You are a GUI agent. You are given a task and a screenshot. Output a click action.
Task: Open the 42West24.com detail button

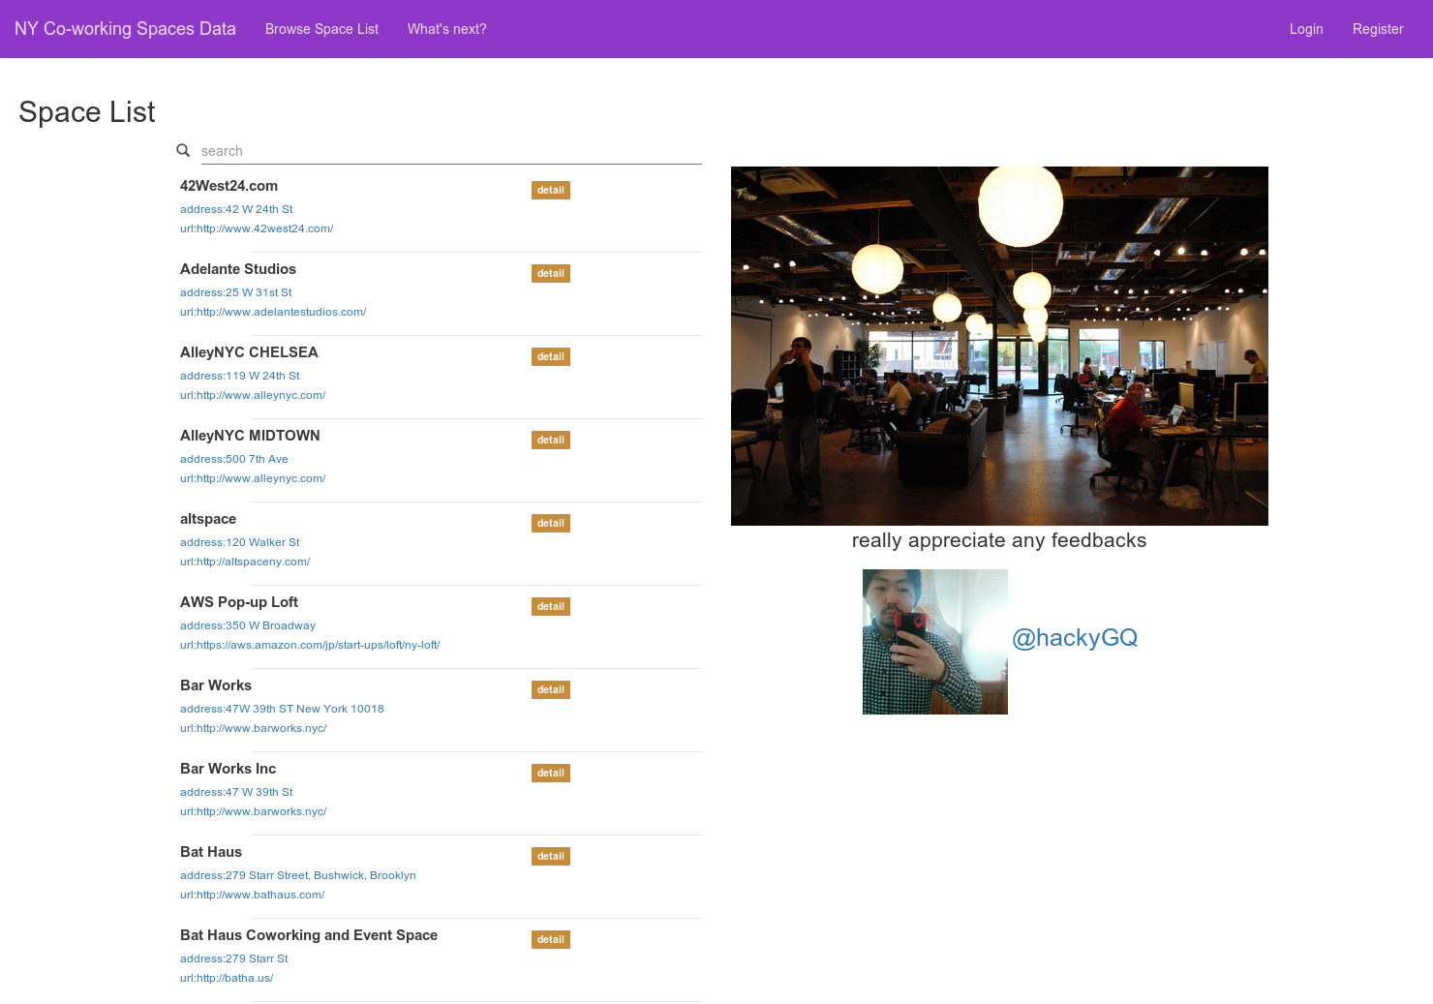click(x=550, y=190)
